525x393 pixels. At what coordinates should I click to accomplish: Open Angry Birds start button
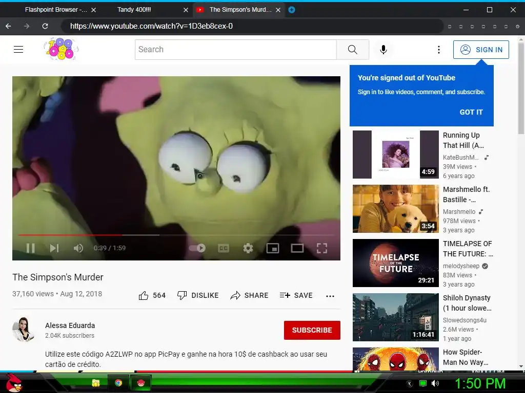click(x=14, y=382)
